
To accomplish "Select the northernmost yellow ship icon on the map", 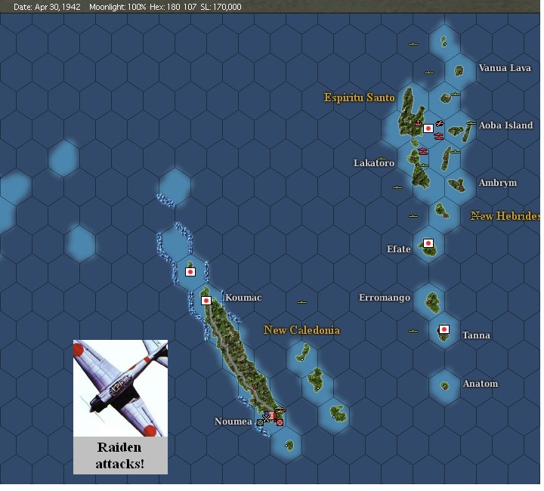I will point(413,44).
